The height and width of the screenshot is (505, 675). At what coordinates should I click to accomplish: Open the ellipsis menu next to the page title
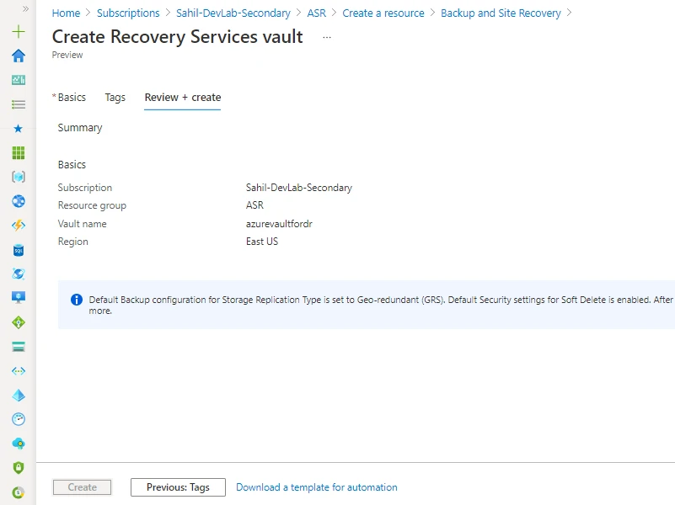326,36
